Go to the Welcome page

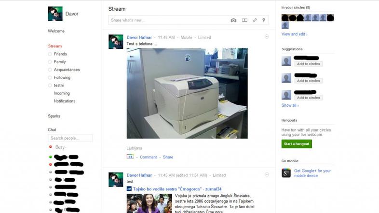(x=56, y=31)
